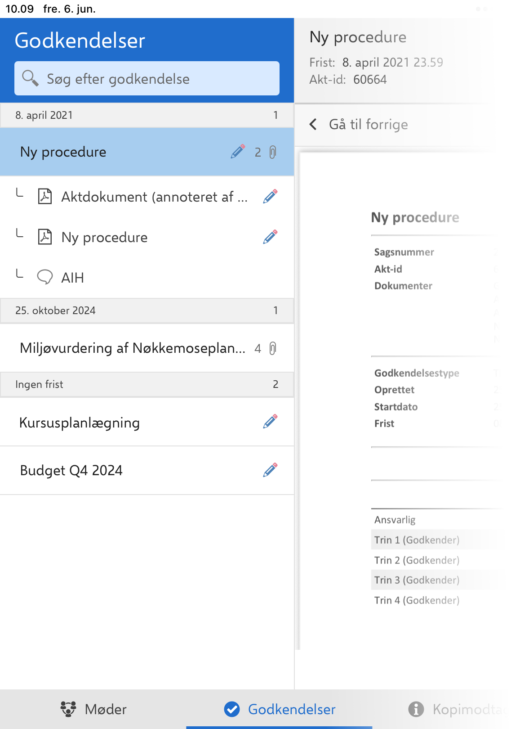This screenshot has width=520, height=729.
Task: Tap the pencil icon beside Kursusplanlægning
Action: pos(270,421)
